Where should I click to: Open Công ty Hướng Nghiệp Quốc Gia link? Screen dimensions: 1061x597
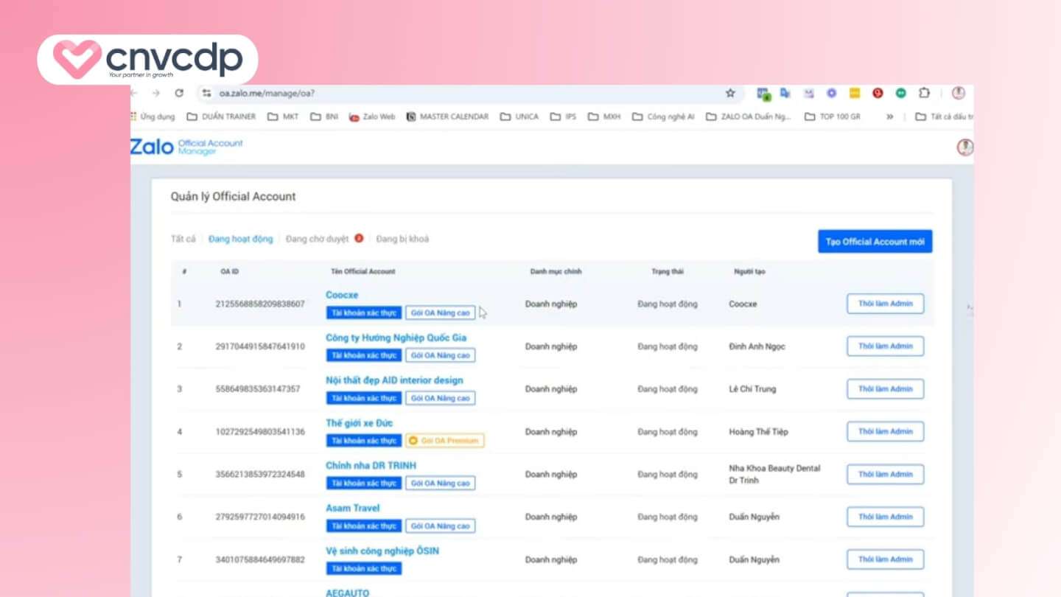click(x=396, y=338)
